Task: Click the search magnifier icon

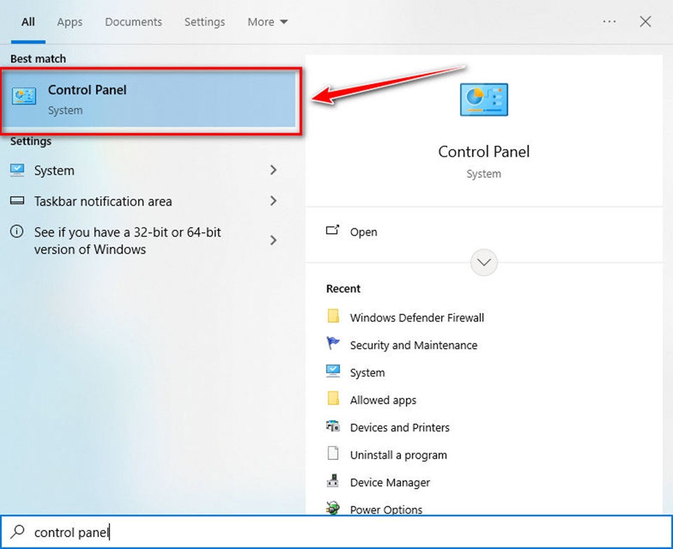Action: tap(17, 531)
